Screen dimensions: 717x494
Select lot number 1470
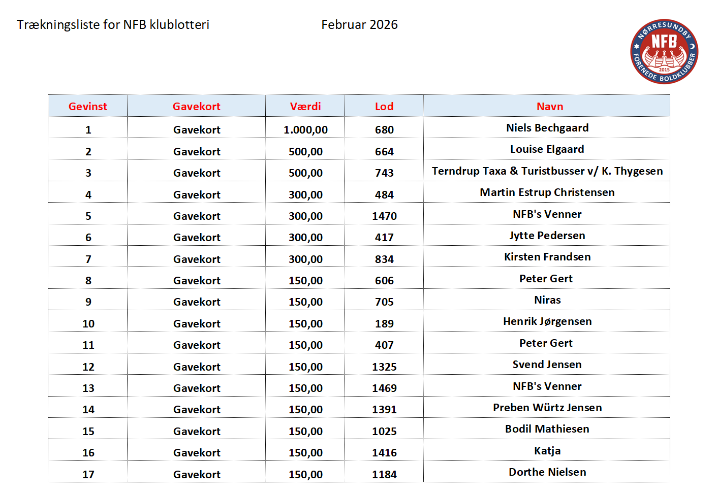384,216
